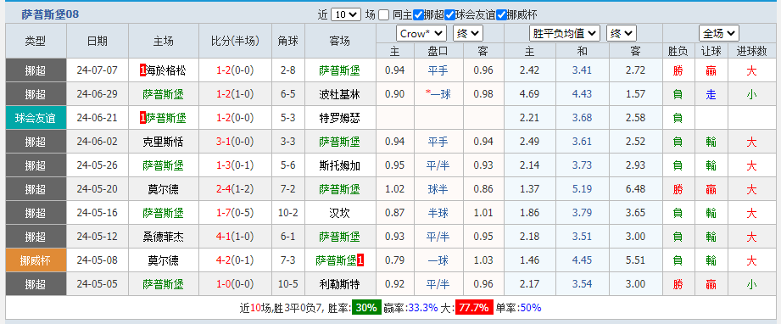Screen dimensions: 781x324
Task: Click handicap *一球 in 24-06-29 row
Action: [438, 94]
